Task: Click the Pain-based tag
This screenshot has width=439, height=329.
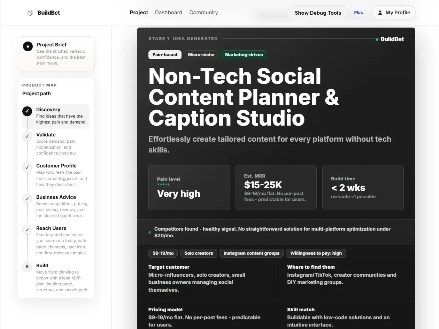Action: tap(165, 55)
